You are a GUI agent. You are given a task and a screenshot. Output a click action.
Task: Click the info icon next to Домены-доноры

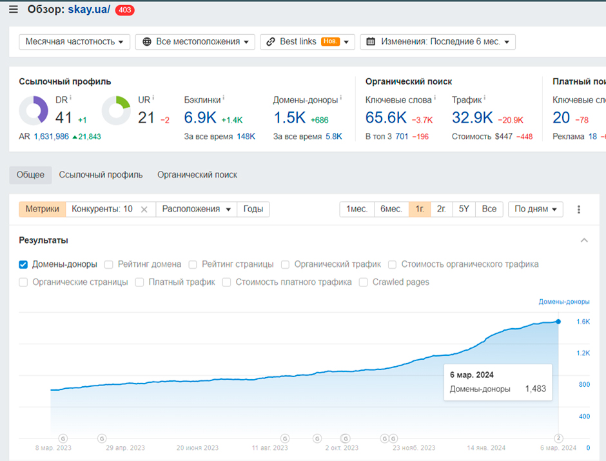341,99
